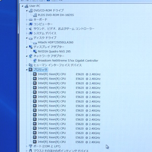Click the ディスプレイ アダプター category icon

[31, 47]
